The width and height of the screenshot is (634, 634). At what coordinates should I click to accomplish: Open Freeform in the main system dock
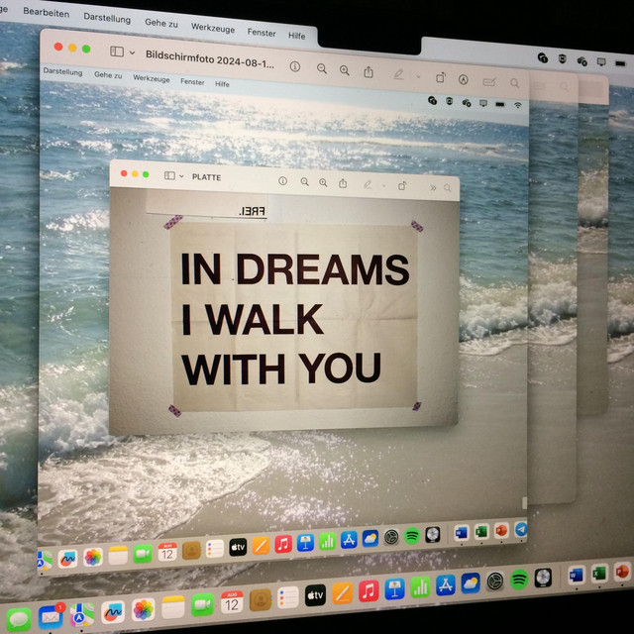[113, 612]
